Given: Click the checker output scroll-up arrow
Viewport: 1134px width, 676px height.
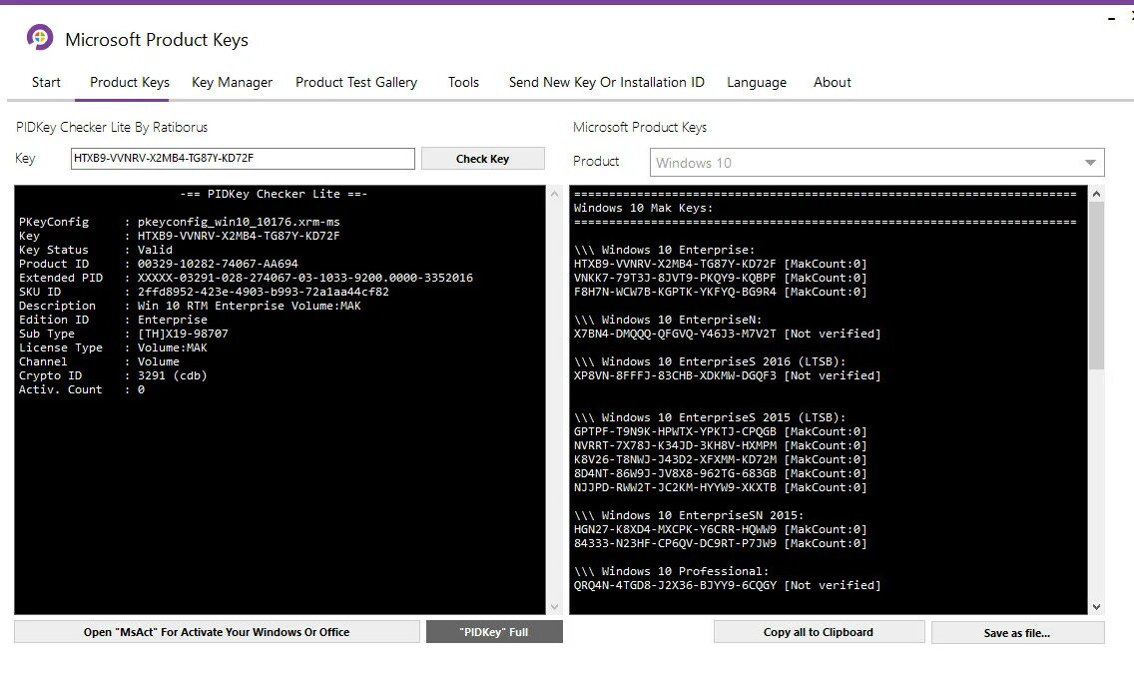Looking at the screenshot, I should click(555, 194).
